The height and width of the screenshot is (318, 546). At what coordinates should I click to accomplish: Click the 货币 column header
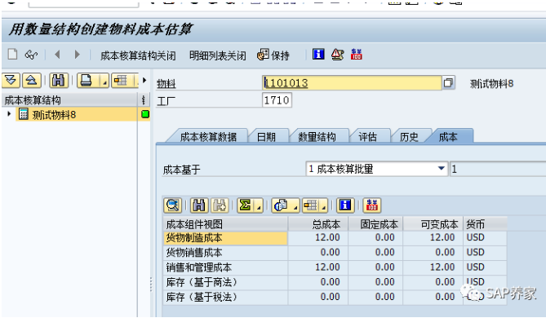[x=485, y=224]
